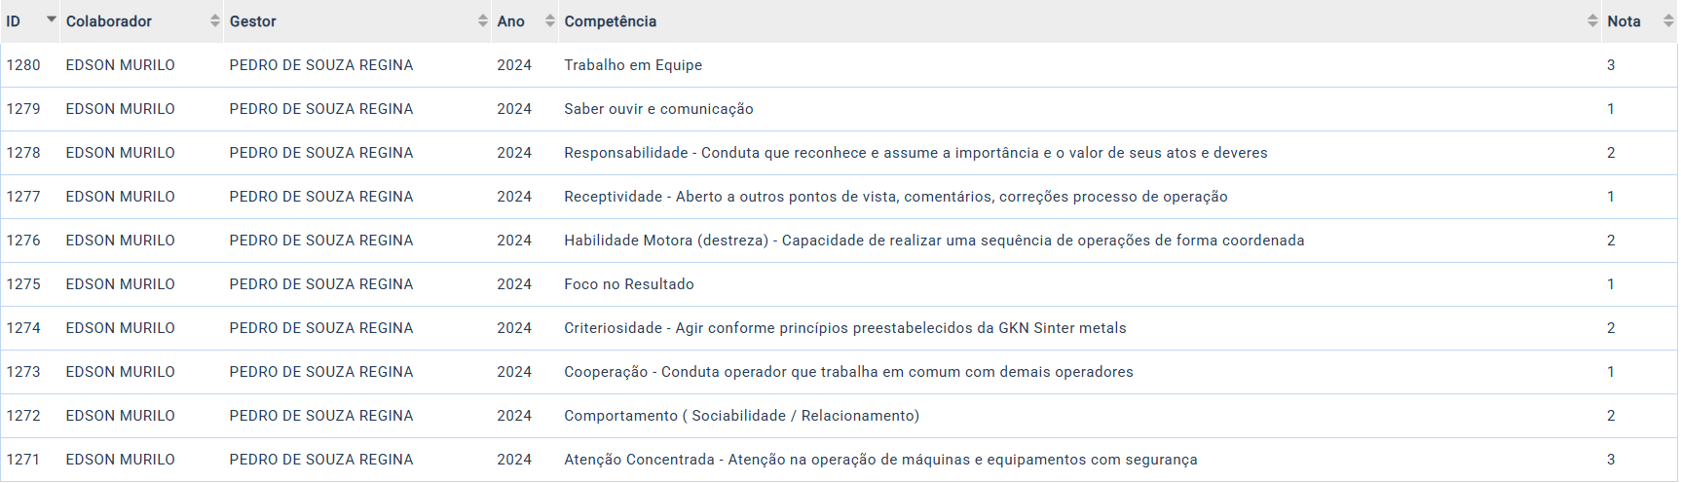Select the row with ID 1278
This screenshot has width=1681, height=483.
(23, 153)
